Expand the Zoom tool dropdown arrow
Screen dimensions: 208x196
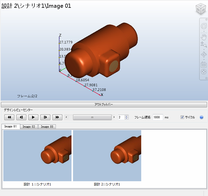coord(204,49)
